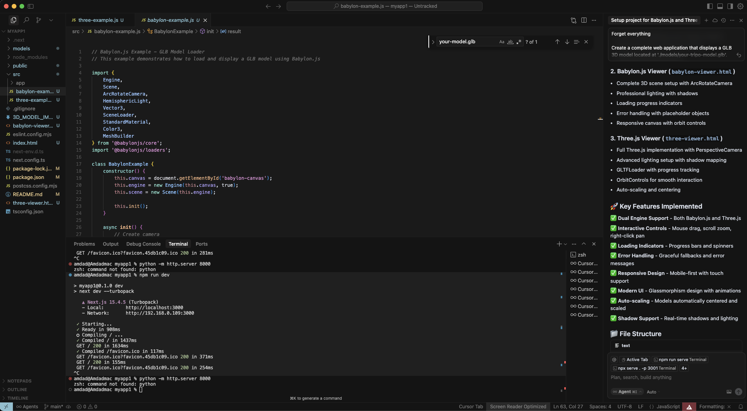
Task: Switch to the Output panel tab
Action: [111, 244]
